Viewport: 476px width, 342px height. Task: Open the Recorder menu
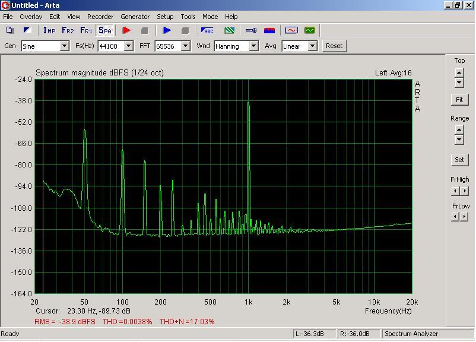pyautogui.click(x=100, y=17)
